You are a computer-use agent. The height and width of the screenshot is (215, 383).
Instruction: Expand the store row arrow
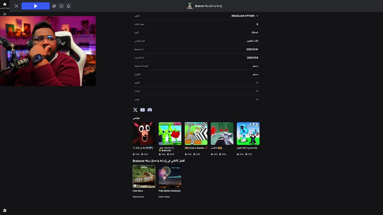(257, 83)
